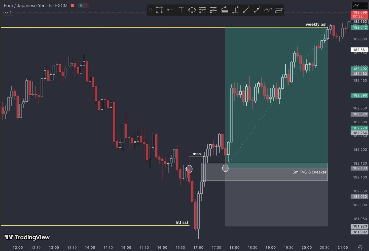Click the 14:00 time axis label
The width and height of the screenshot is (369, 251).
coord(90,247)
